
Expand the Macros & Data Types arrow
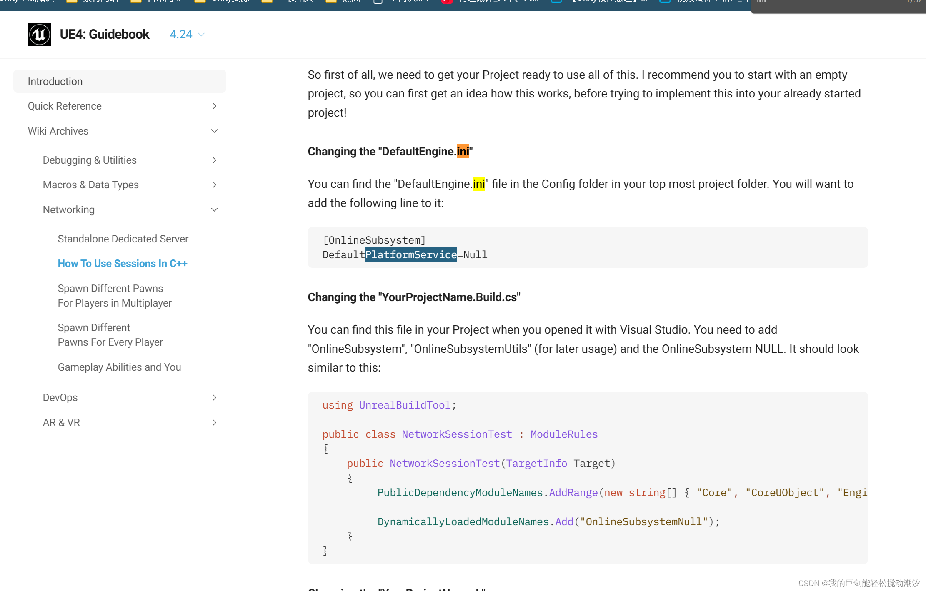[214, 185]
